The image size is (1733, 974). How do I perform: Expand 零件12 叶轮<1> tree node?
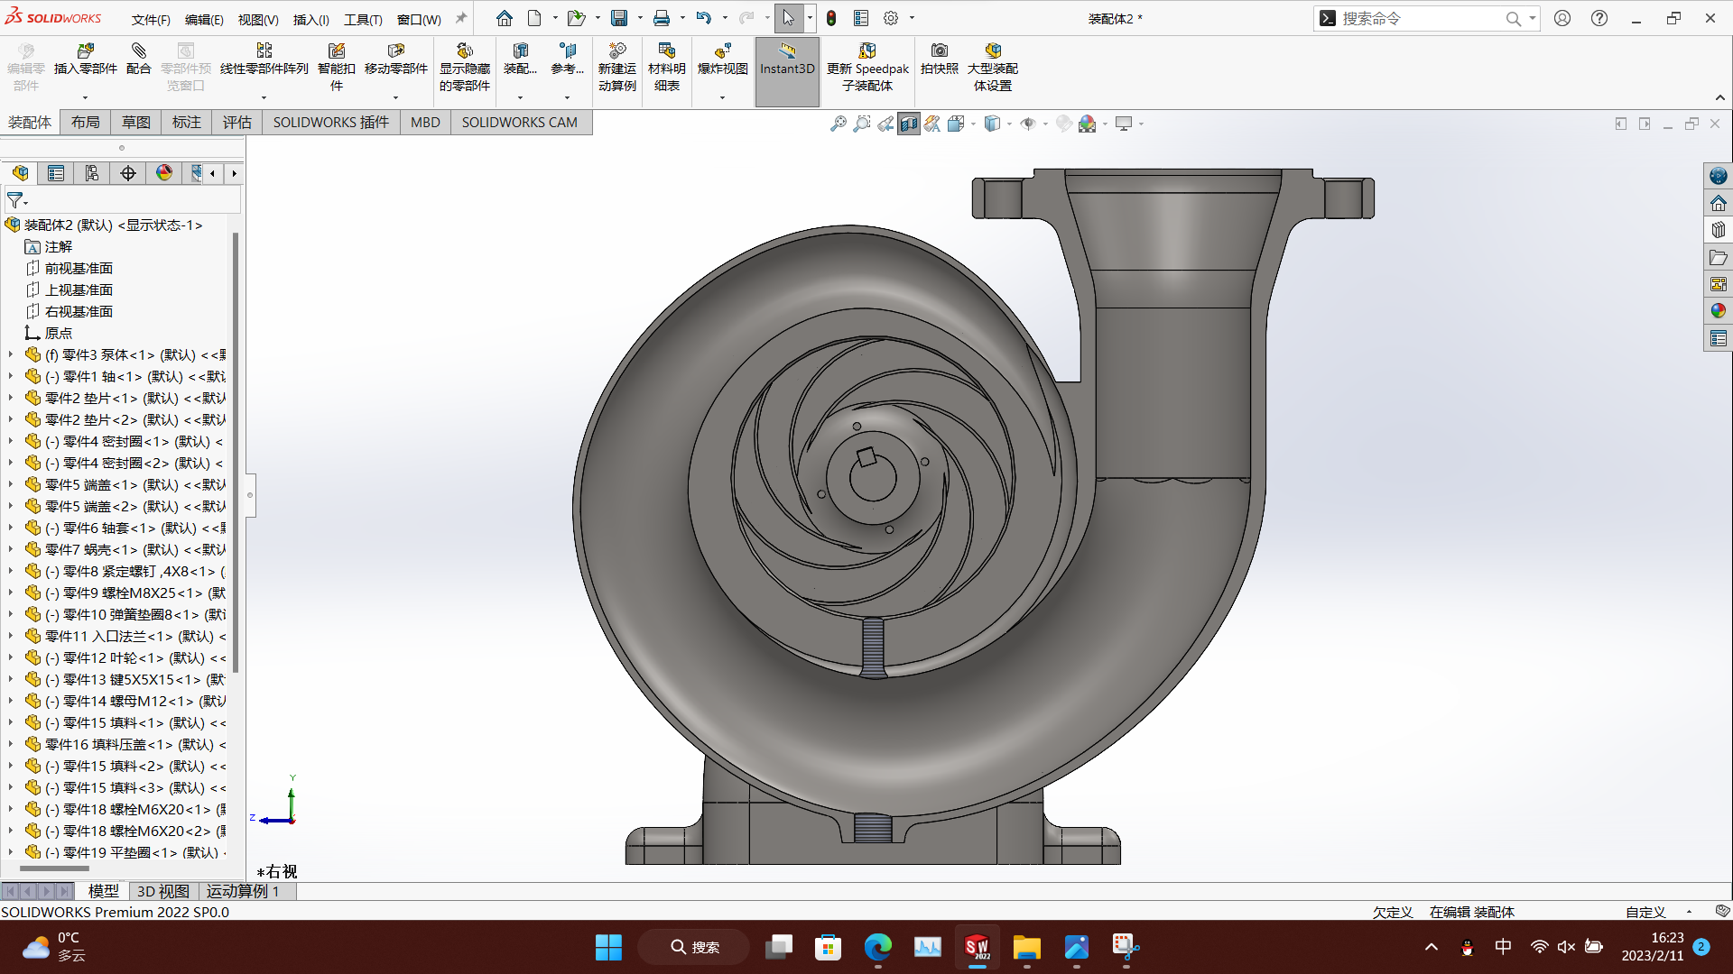pos(11,657)
